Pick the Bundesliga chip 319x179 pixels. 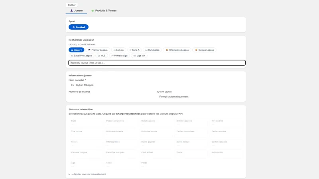(x=152, y=50)
